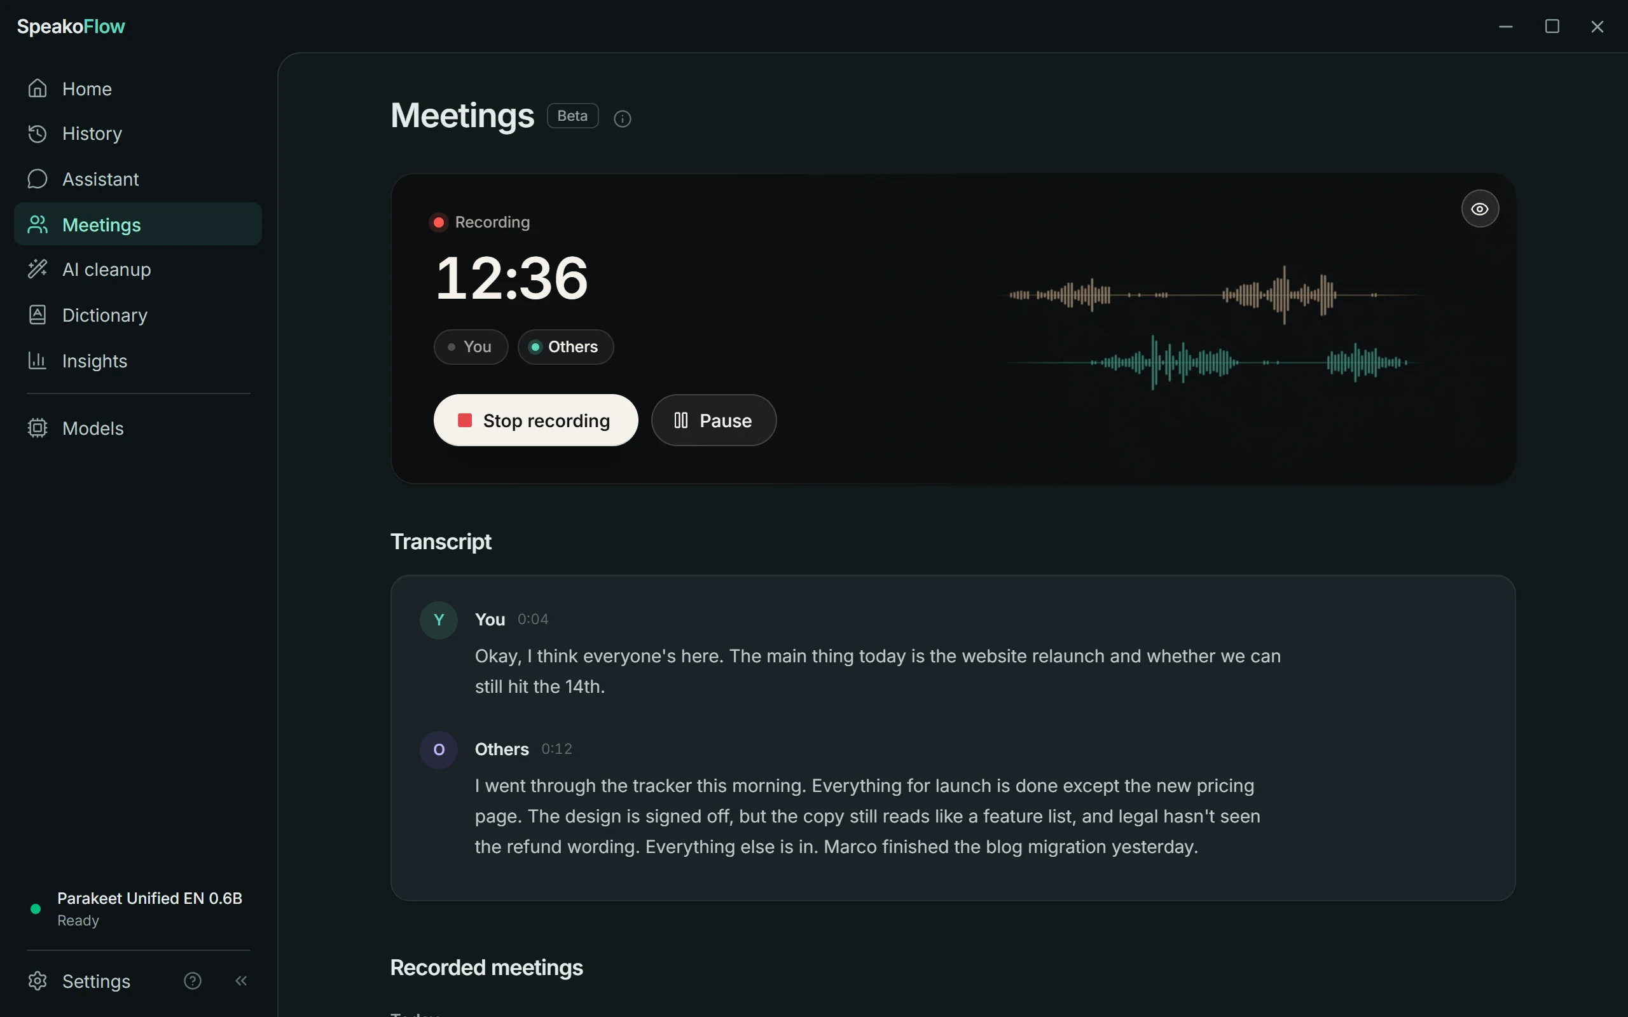1628x1017 pixels.
Task: Go to the History menu item label
Action: coord(92,133)
